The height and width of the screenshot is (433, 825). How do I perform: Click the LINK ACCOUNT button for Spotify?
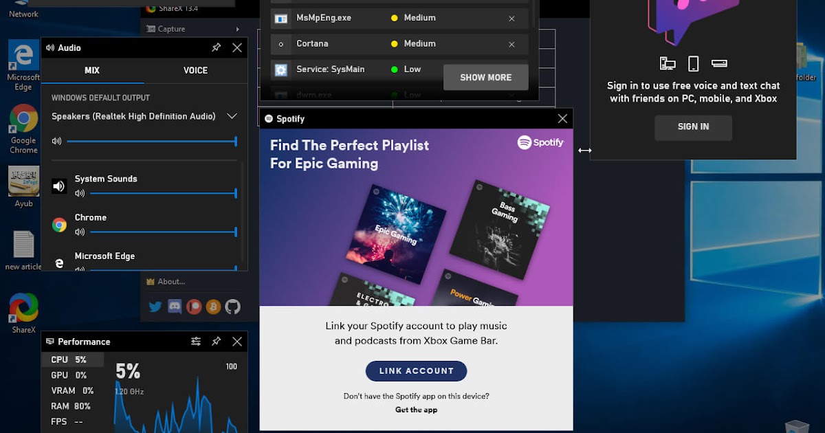[415, 370]
